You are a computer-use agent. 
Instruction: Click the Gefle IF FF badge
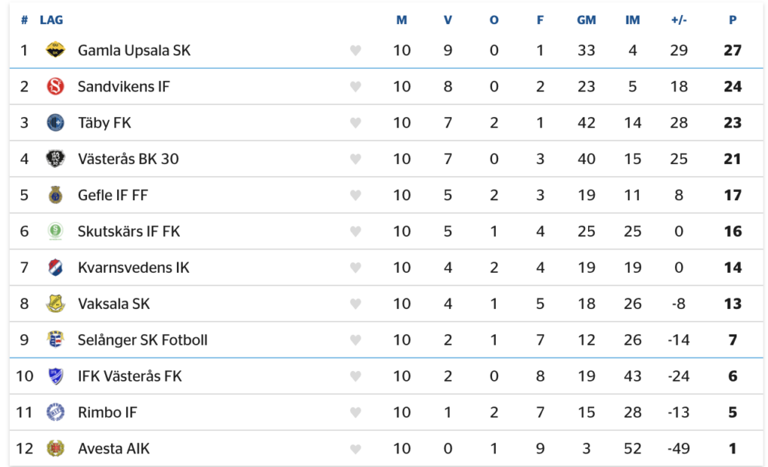point(55,195)
